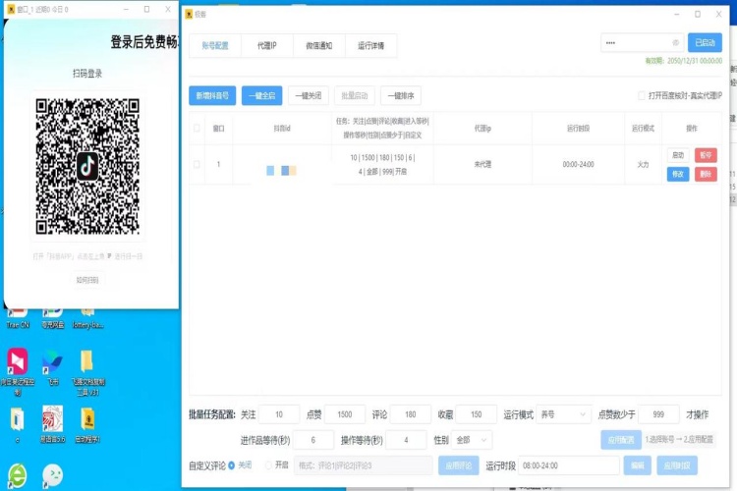Click blue 修改 button in row 1

point(678,174)
